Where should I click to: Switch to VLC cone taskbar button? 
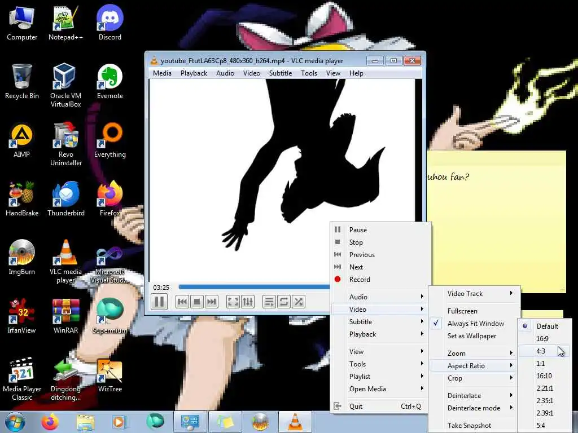295,422
